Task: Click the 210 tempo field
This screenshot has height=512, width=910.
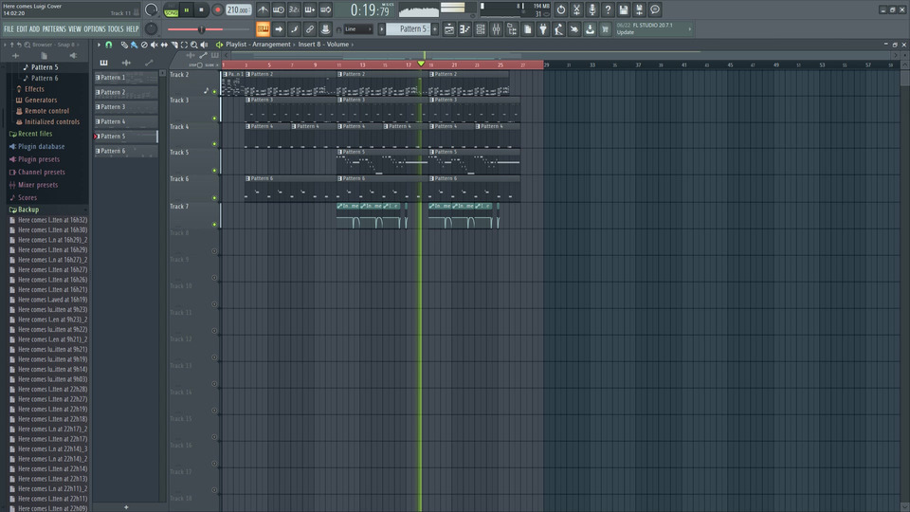Action: click(x=239, y=9)
